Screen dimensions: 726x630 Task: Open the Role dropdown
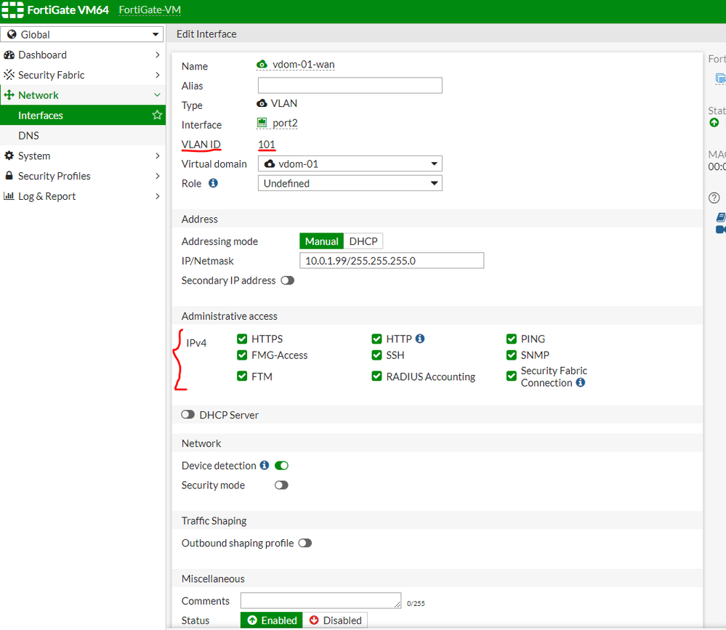point(350,184)
